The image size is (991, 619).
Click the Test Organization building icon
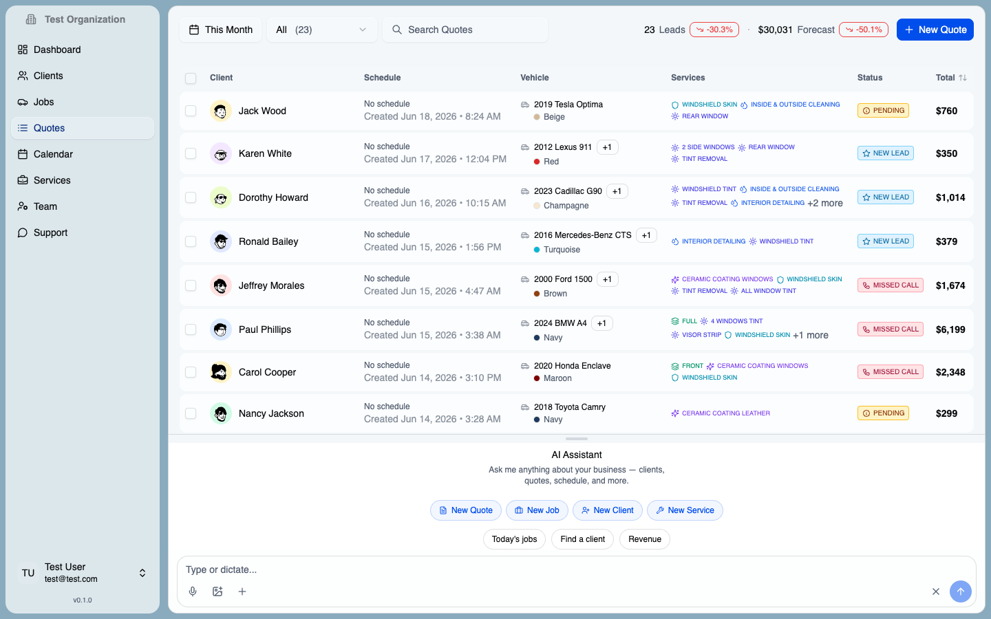pos(31,19)
